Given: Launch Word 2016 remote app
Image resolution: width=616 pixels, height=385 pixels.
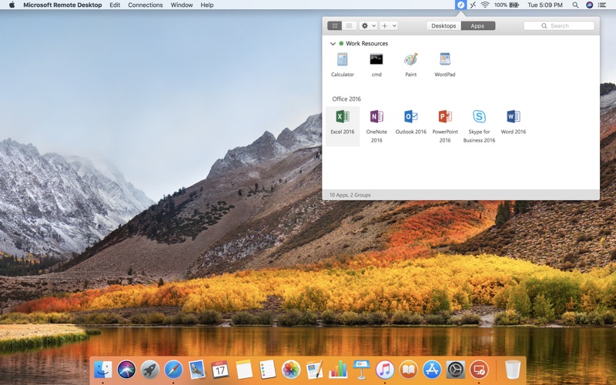Looking at the screenshot, I should click(513, 117).
